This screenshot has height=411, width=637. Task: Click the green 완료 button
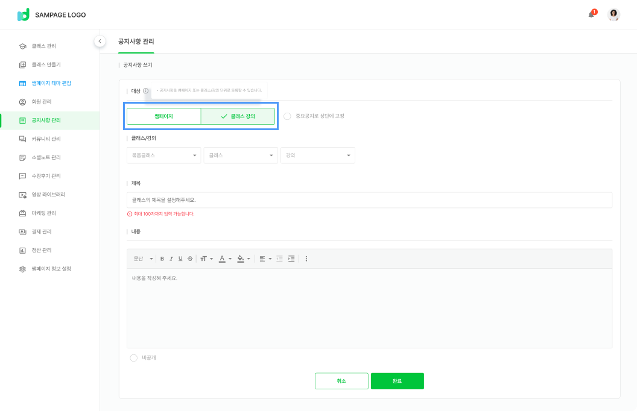coord(397,381)
